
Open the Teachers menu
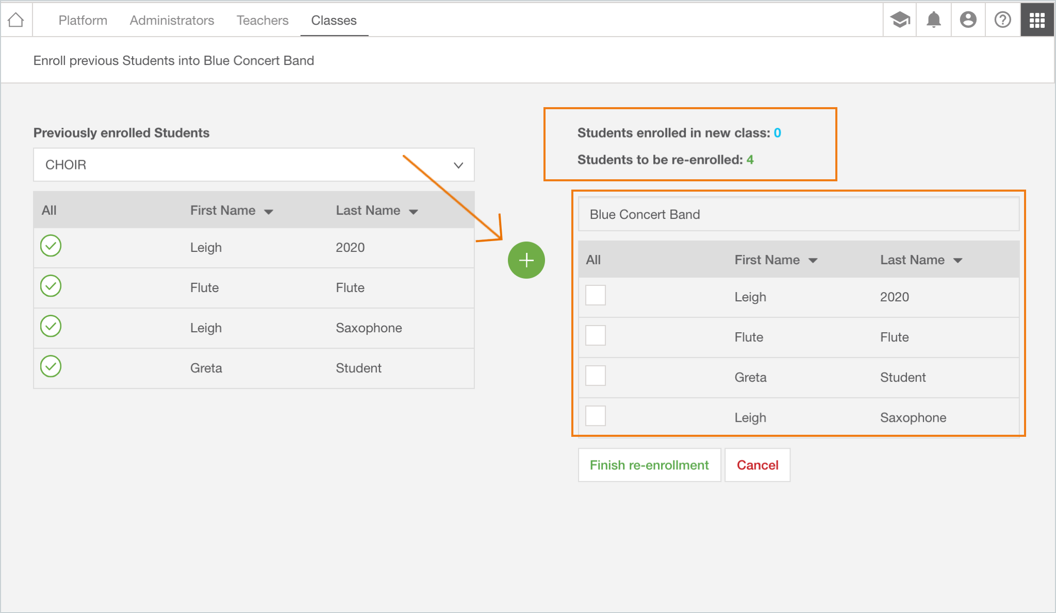262,20
